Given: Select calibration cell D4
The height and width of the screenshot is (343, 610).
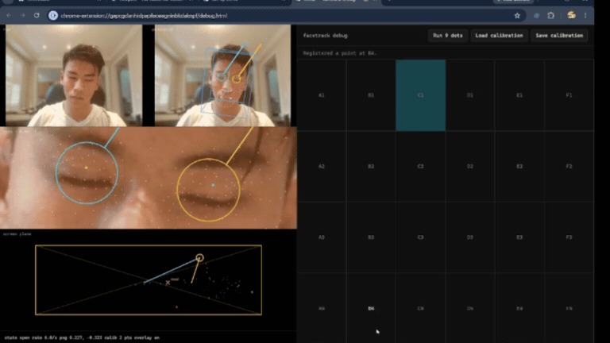Looking at the screenshot, I should point(470,308).
